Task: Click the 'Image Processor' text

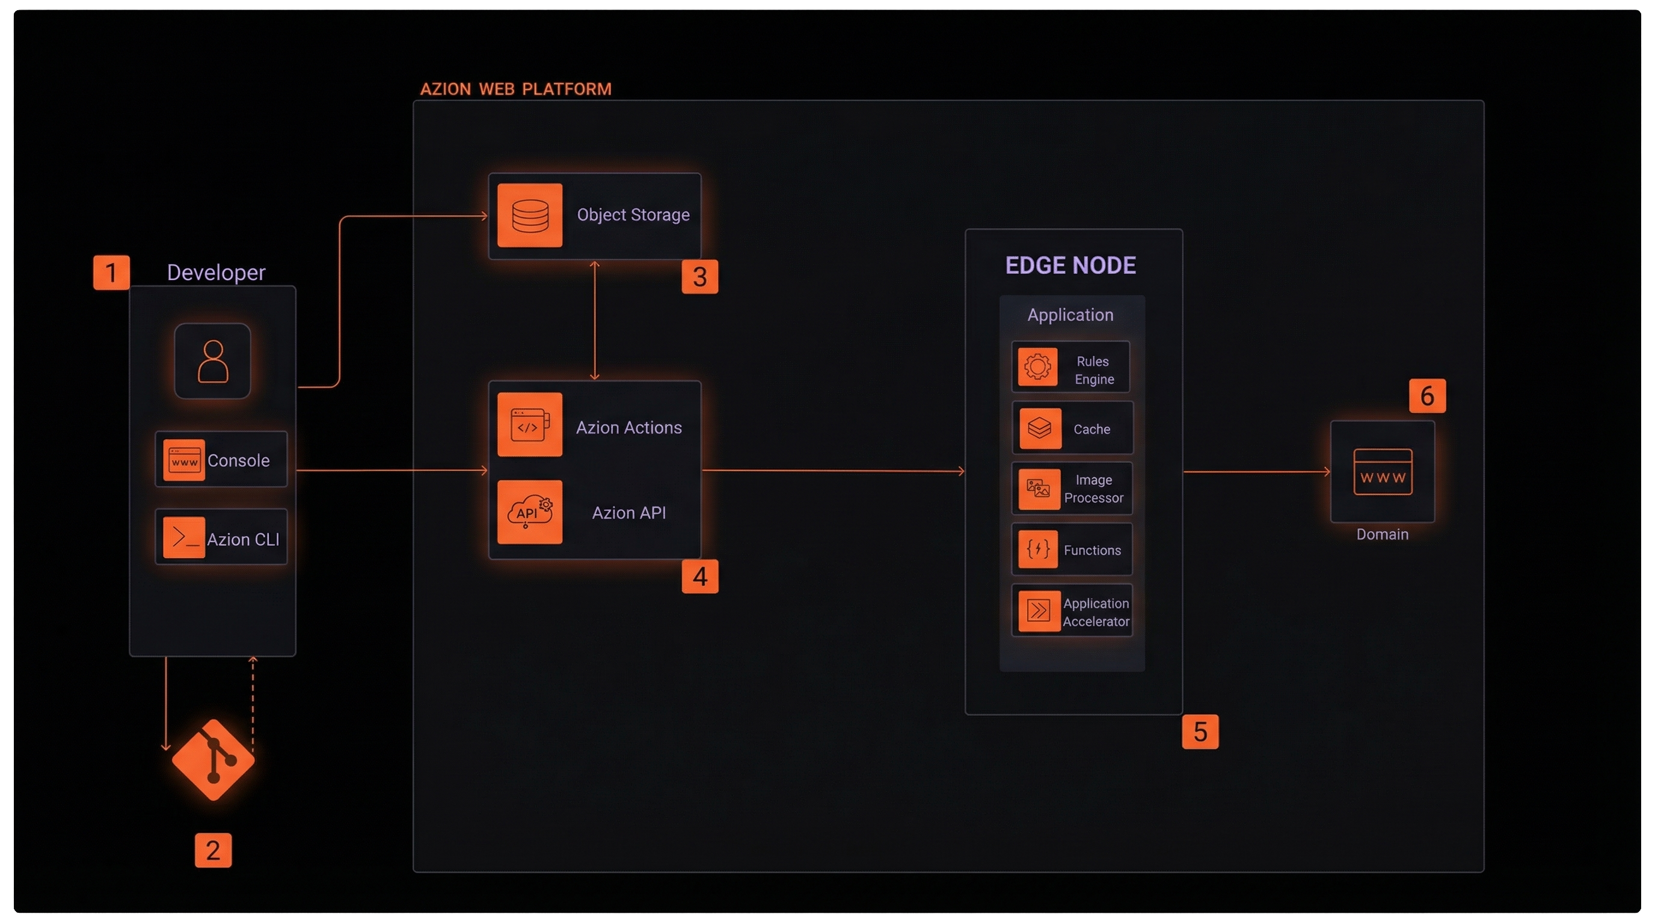Action: [1093, 489]
